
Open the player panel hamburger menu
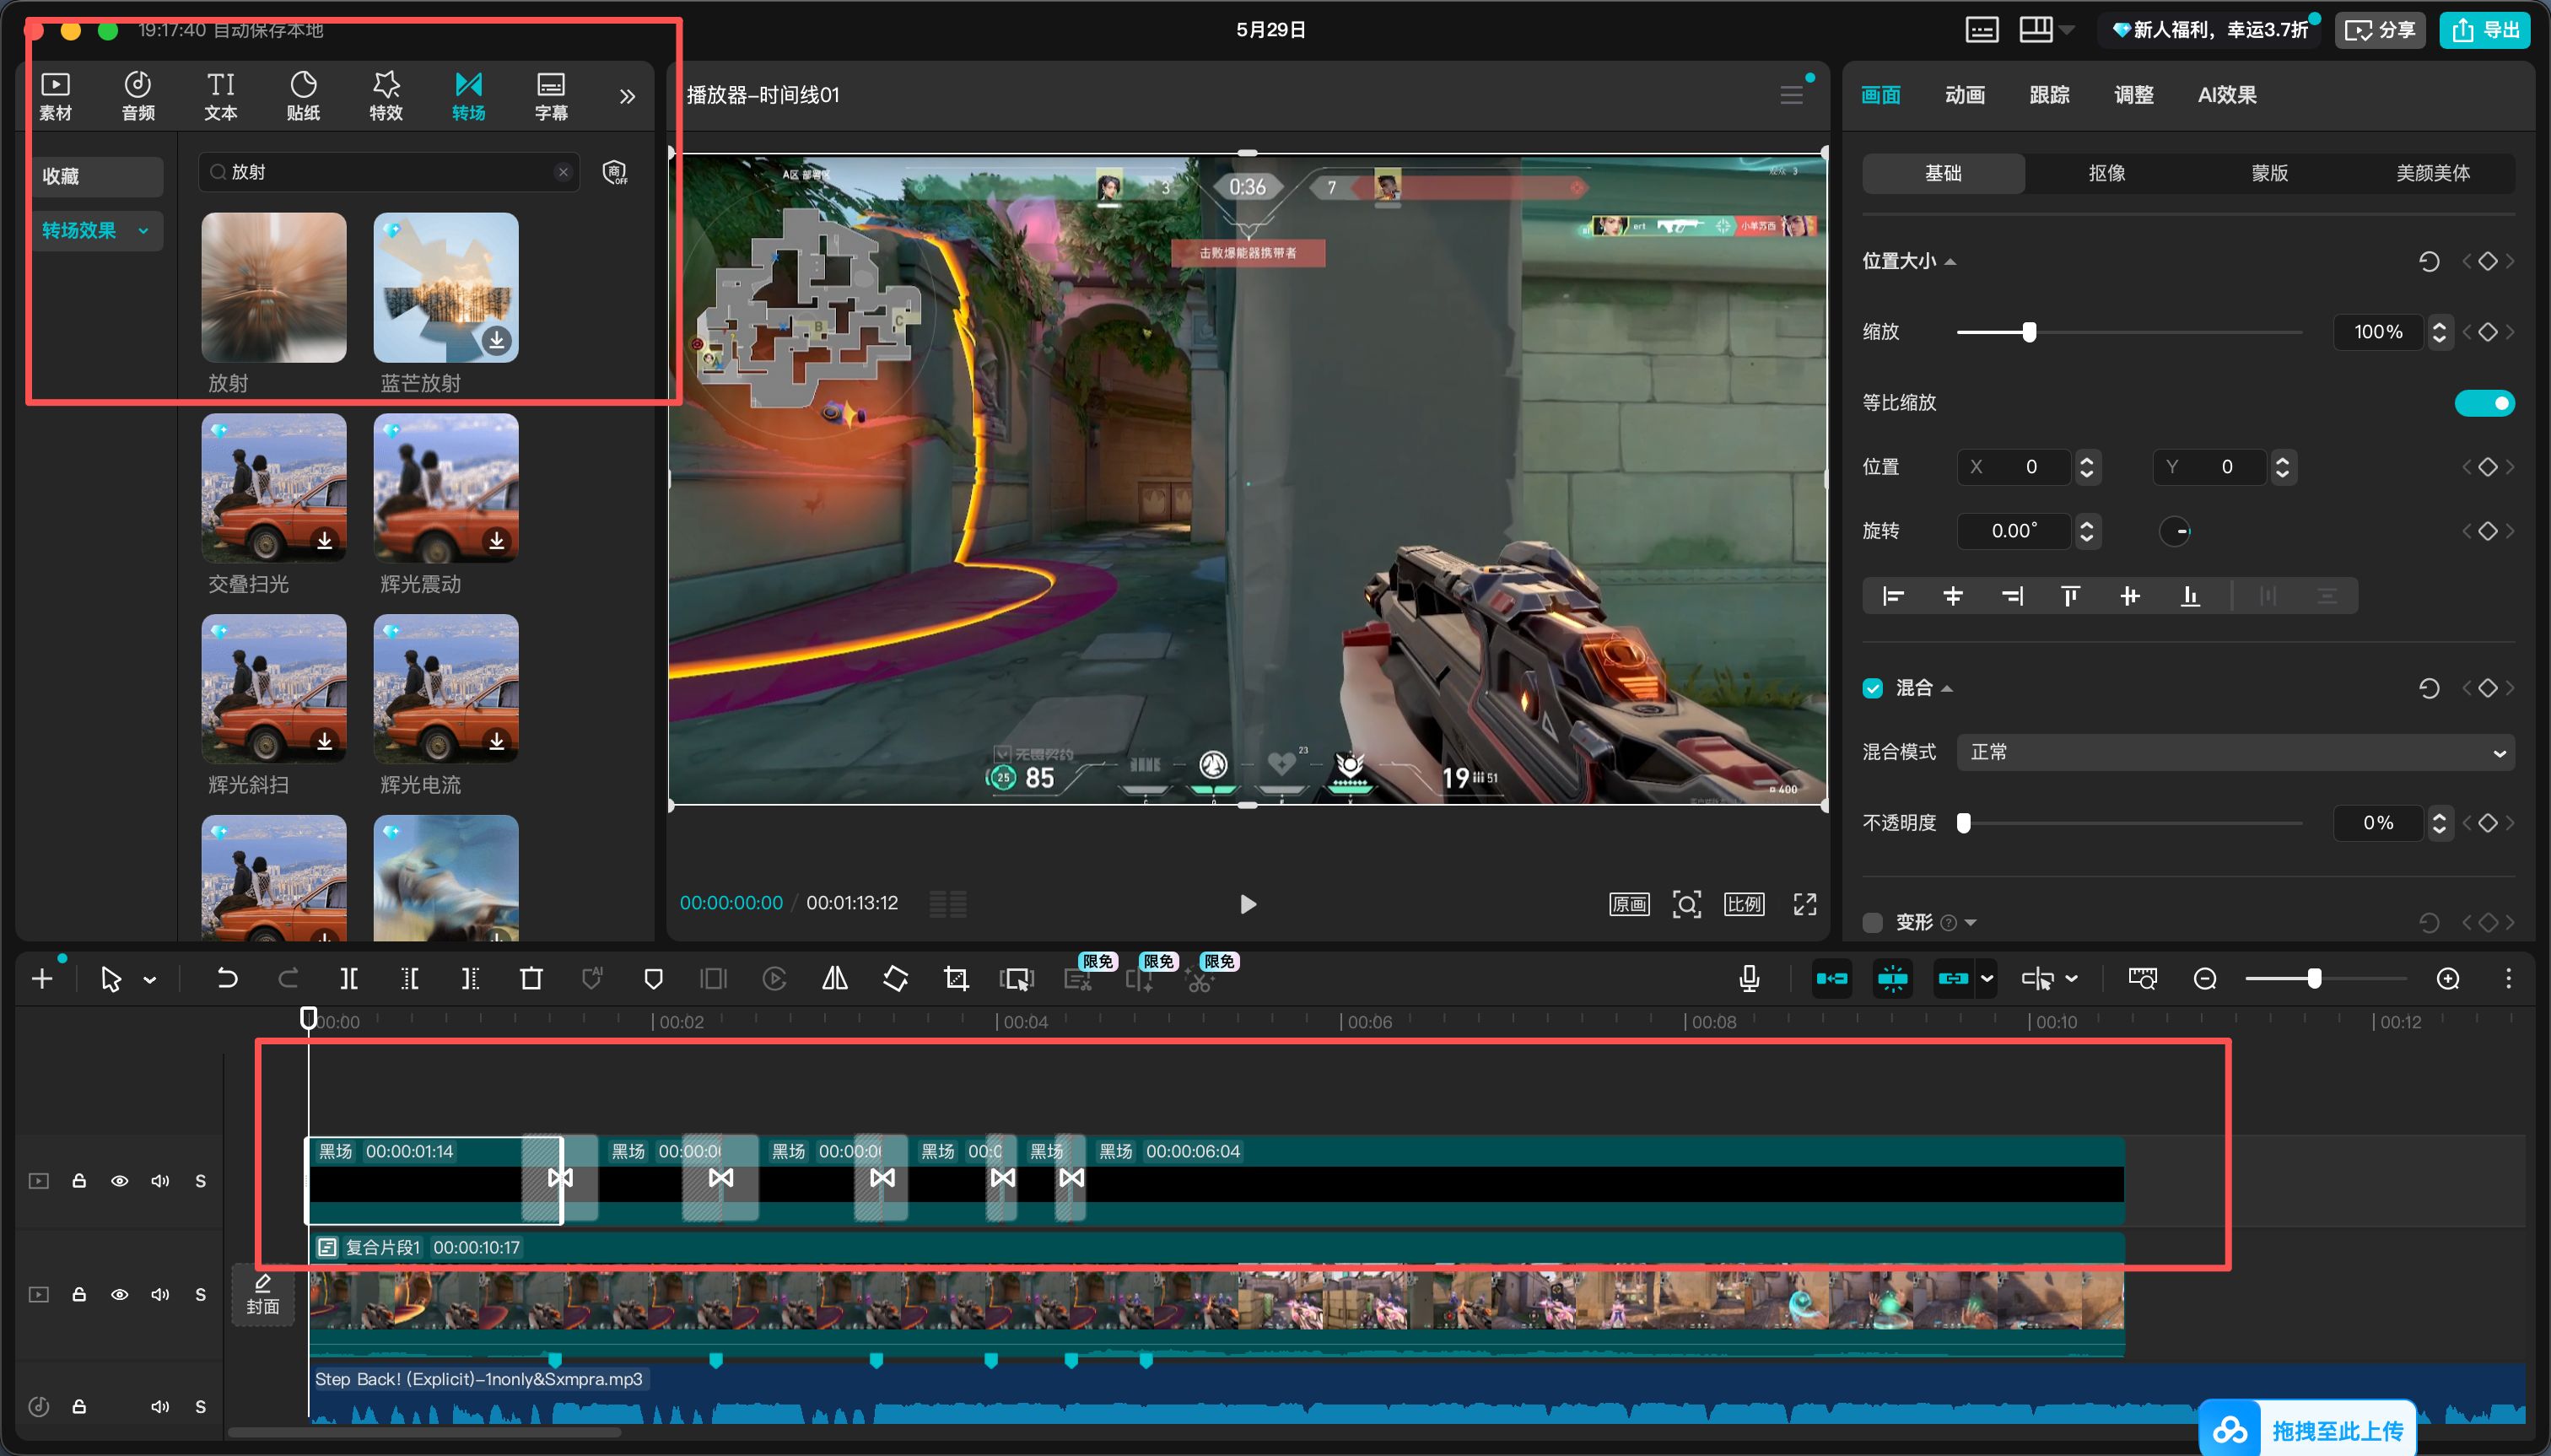tap(1791, 95)
